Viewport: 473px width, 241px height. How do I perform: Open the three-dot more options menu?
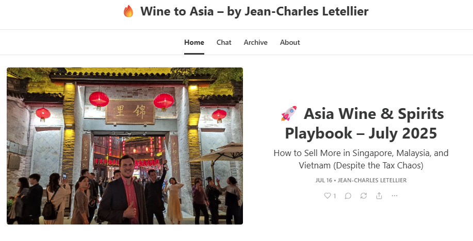pyautogui.click(x=395, y=196)
